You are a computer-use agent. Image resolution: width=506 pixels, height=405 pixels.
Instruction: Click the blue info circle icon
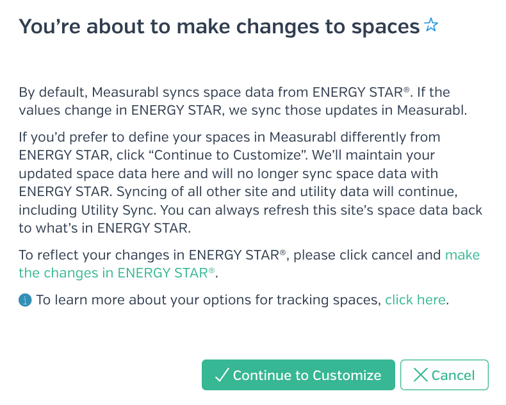click(25, 300)
